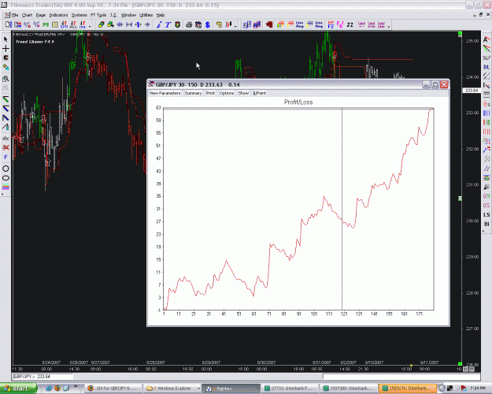Image resolution: width=492 pixels, height=394 pixels.
Task: Click the blue T text tool icon
Action: [x=168, y=24]
